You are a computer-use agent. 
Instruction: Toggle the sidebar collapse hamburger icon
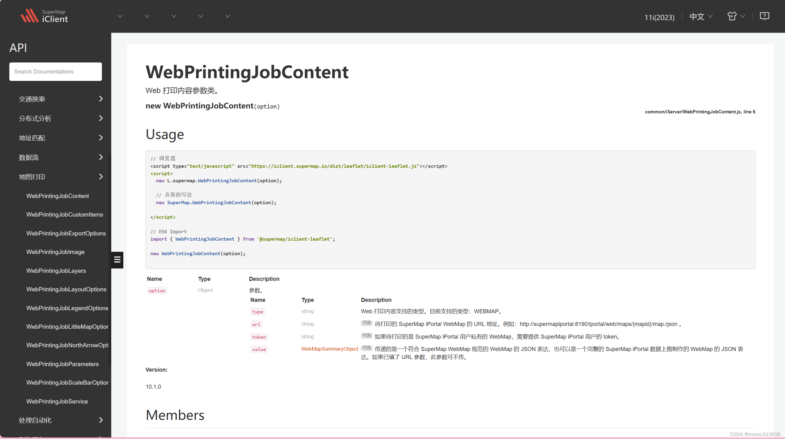pyautogui.click(x=117, y=260)
